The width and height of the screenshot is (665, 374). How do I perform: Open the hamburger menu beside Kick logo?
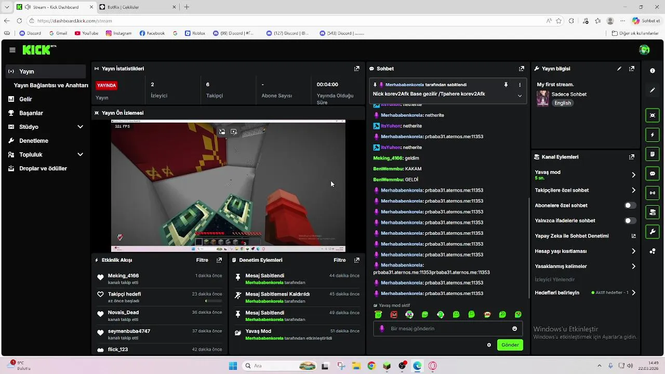12,50
